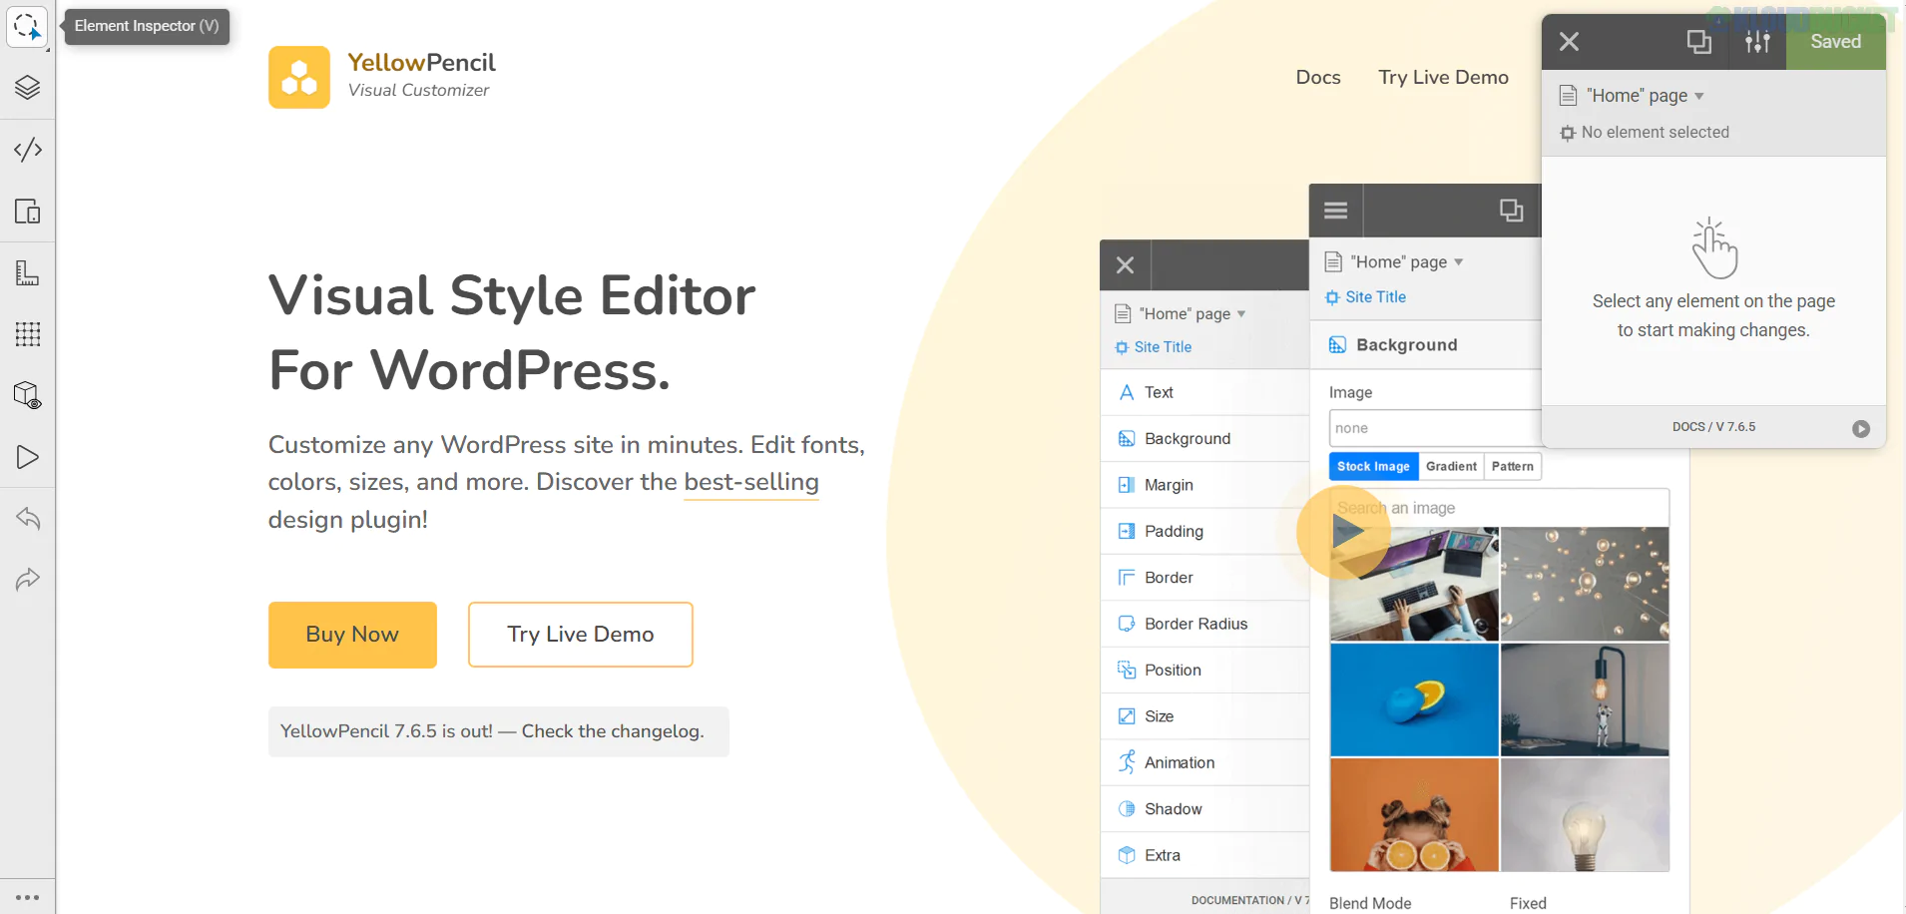Select the measuring ruler tool icon

(x=28, y=272)
